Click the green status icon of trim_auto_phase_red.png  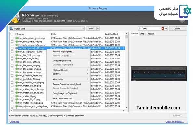point(17,41)
